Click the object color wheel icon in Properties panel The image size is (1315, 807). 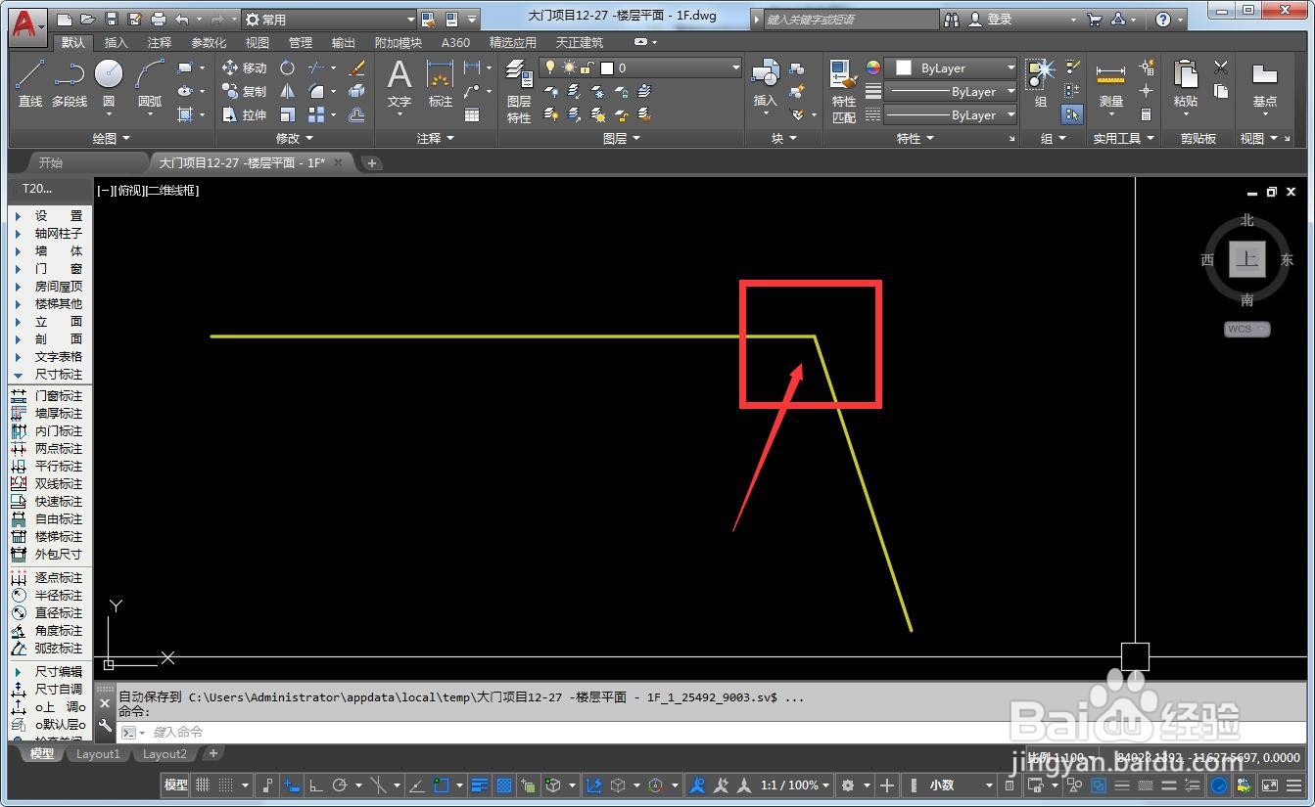pyautogui.click(x=873, y=67)
